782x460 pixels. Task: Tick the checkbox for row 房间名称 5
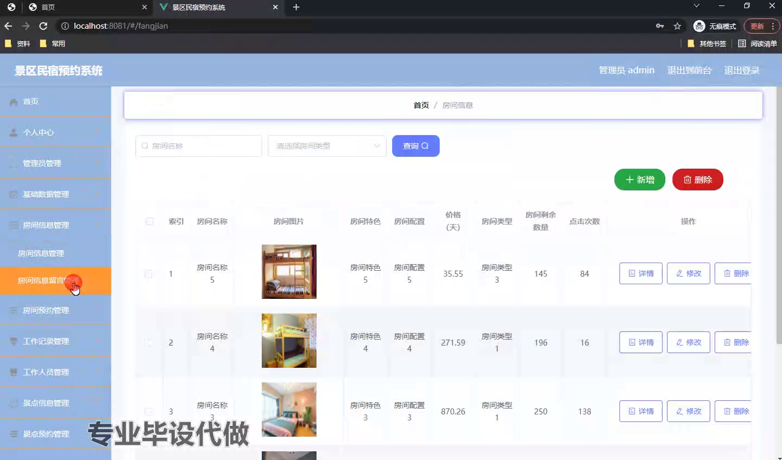coord(148,274)
